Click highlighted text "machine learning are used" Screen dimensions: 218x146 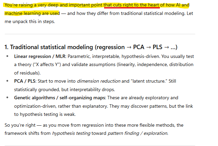32,13
